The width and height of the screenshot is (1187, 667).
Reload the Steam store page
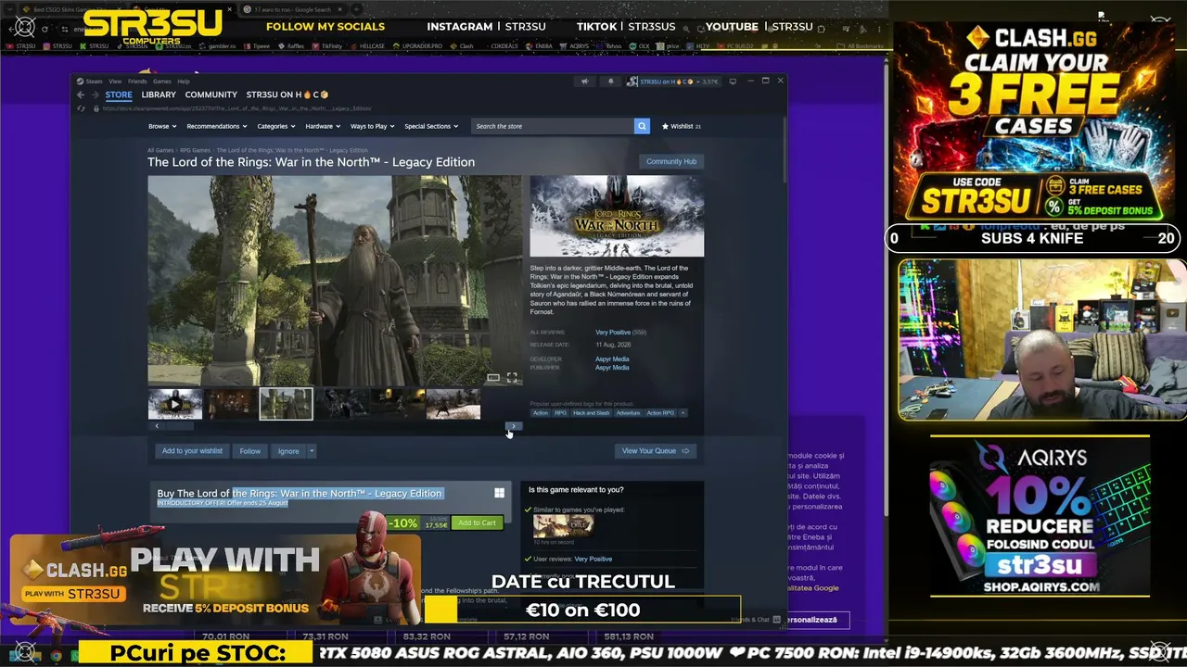(x=82, y=108)
